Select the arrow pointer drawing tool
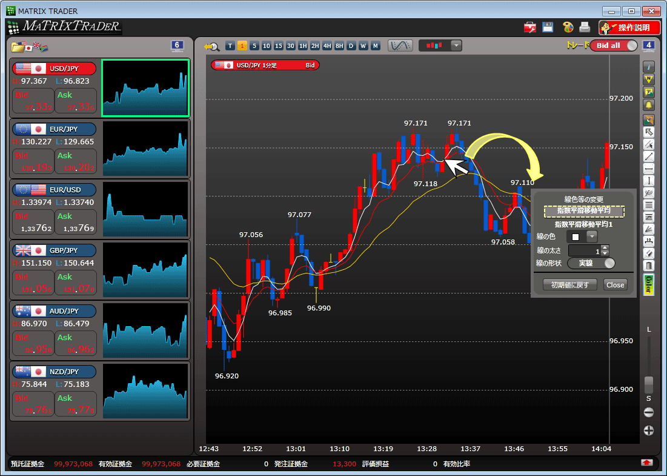 pyautogui.click(x=648, y=132)
